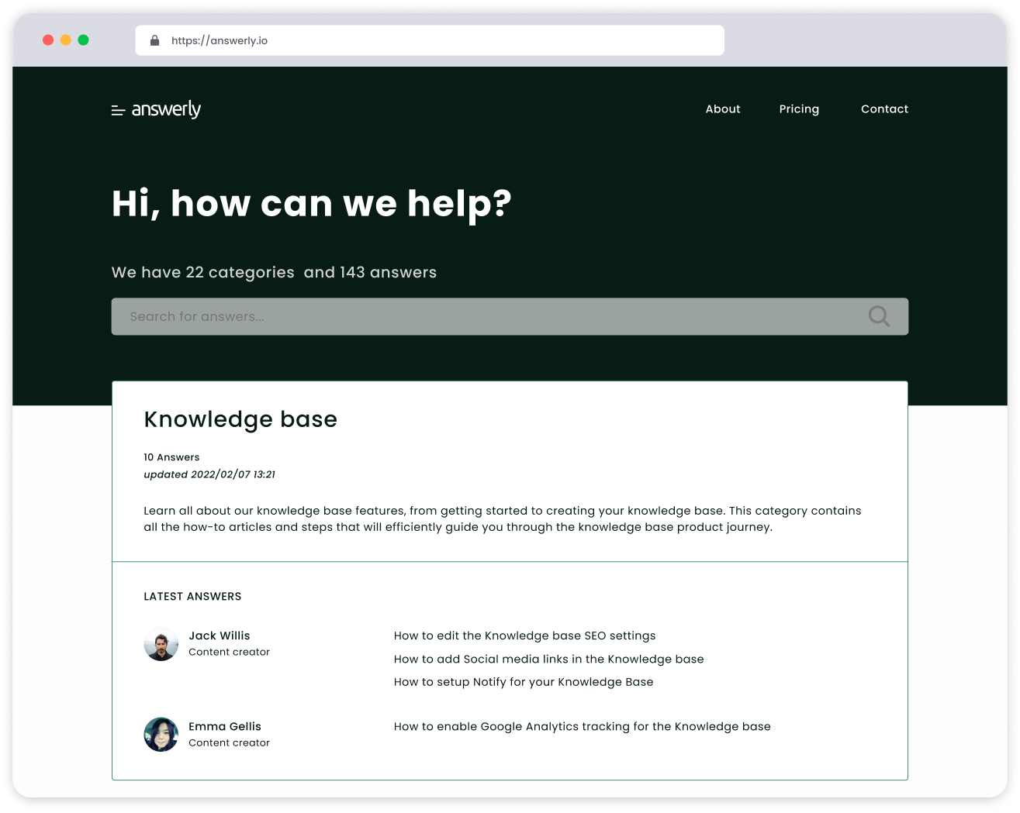Click the answerly logo

coord(156,109)
